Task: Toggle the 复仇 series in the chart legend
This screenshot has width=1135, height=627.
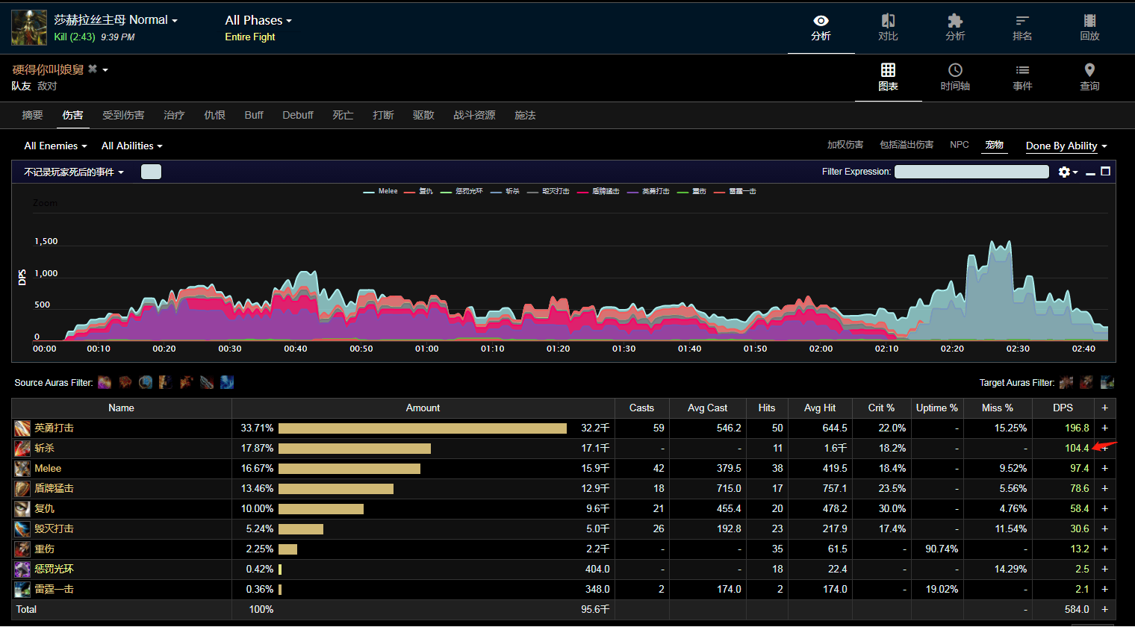Action: [x=418, y=192]
